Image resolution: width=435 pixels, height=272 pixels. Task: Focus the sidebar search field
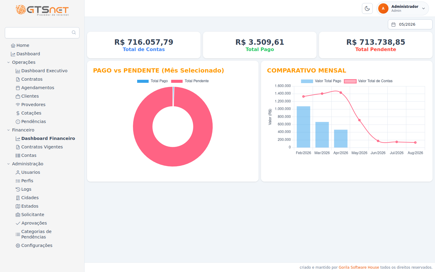[42, 33]
